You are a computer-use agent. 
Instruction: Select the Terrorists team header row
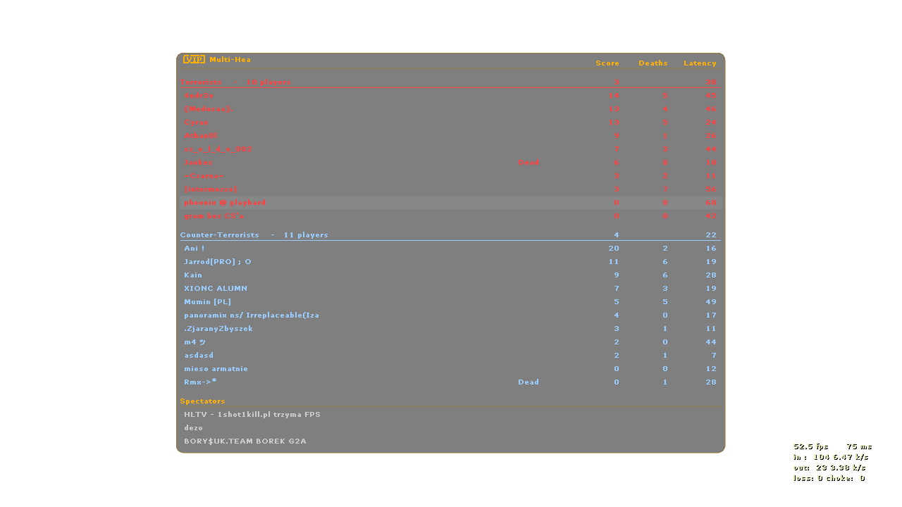[x=235, y=82]
